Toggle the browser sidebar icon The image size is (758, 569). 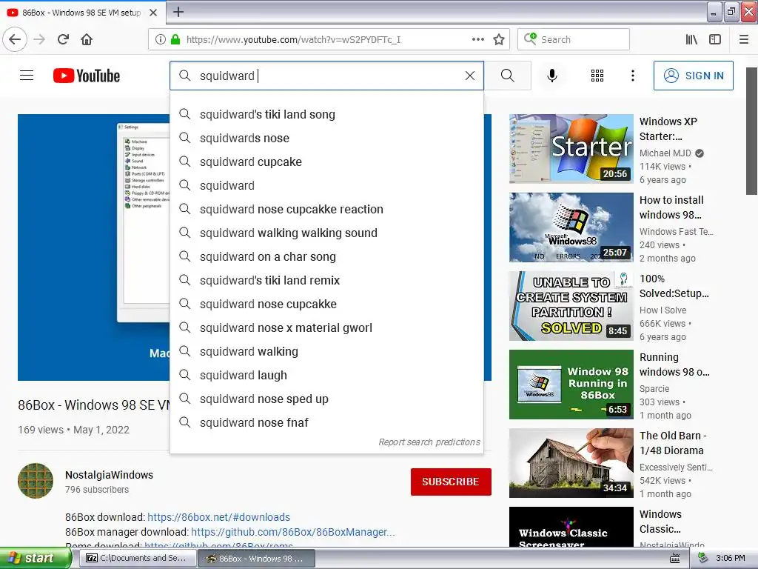click(x=715, y=39)
